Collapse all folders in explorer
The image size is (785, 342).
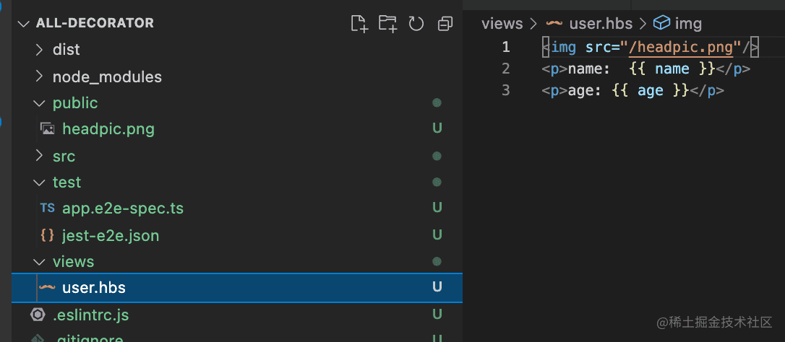pos(445,24)
